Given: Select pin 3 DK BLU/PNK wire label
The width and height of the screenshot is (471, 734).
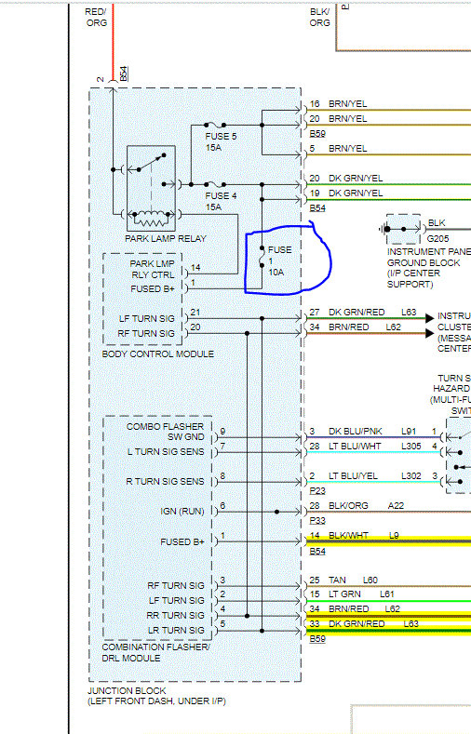Looking at the screenshot, I should pyautogui.click(x=345, y=431).
